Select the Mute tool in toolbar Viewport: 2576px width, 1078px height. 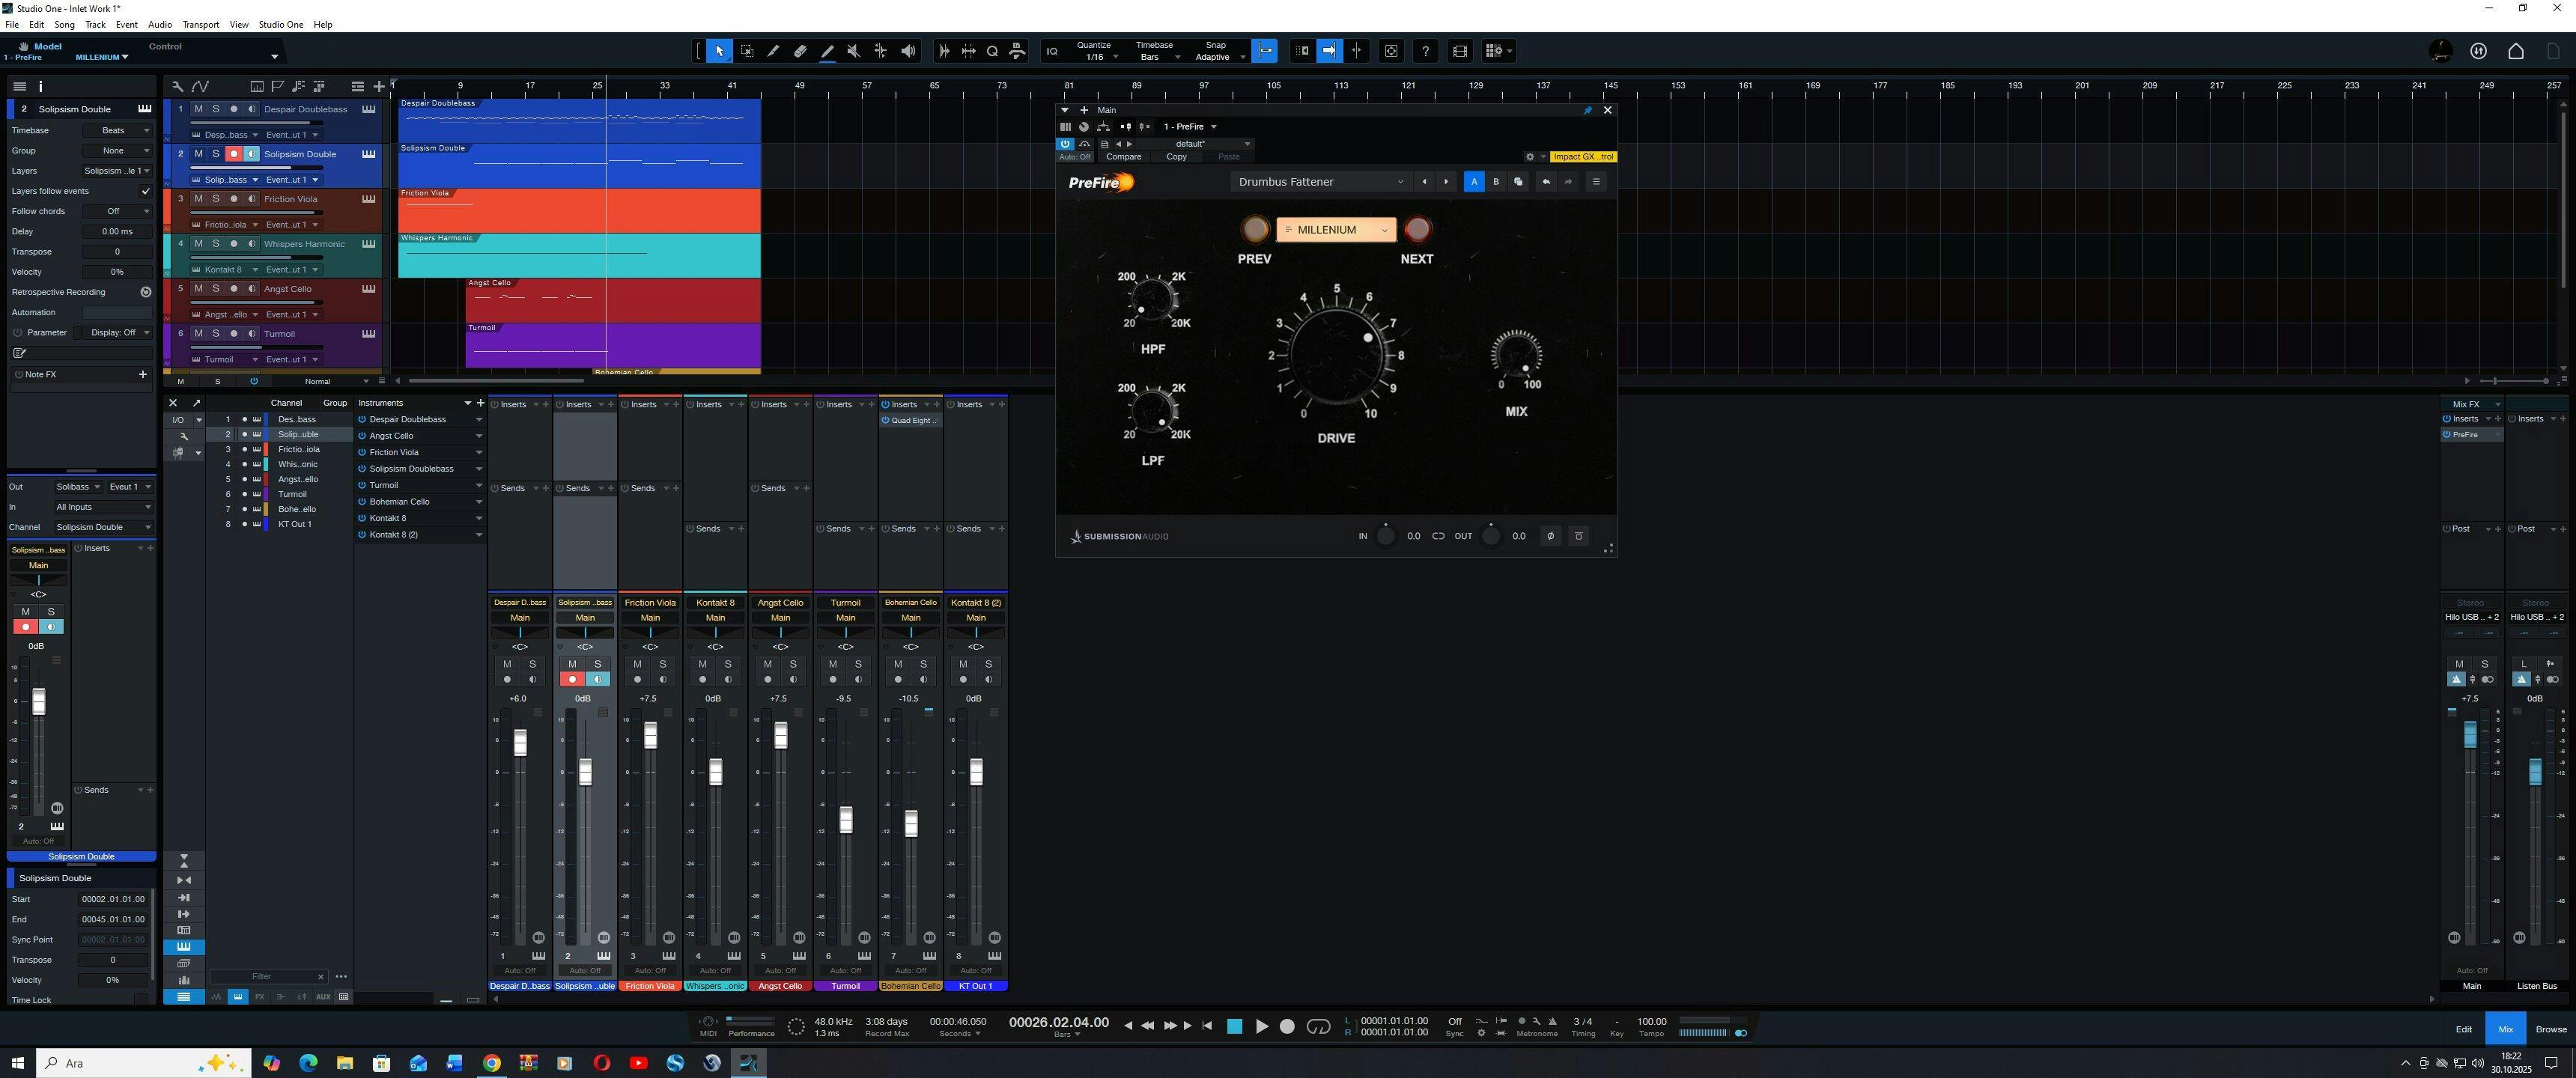(x=853, y=51)
